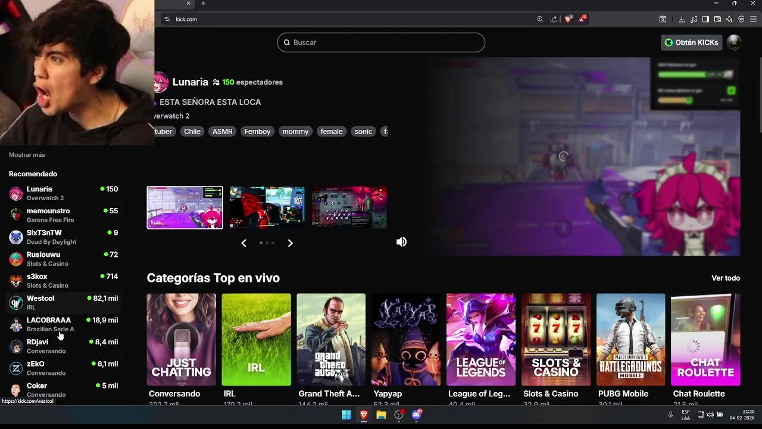
Task: Select the second carousel stream thumbnail
Action: click(267, 207)
